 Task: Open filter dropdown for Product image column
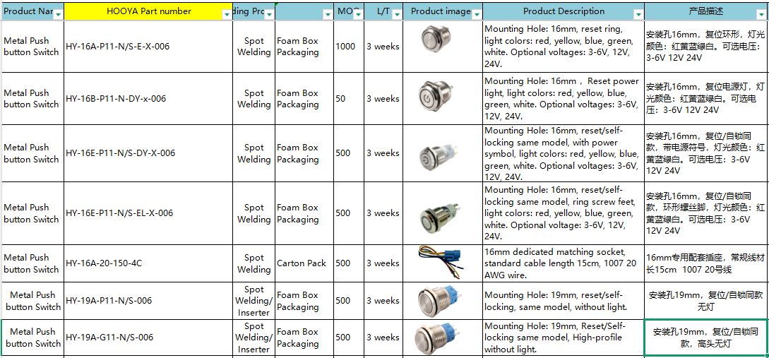(476, 15)
